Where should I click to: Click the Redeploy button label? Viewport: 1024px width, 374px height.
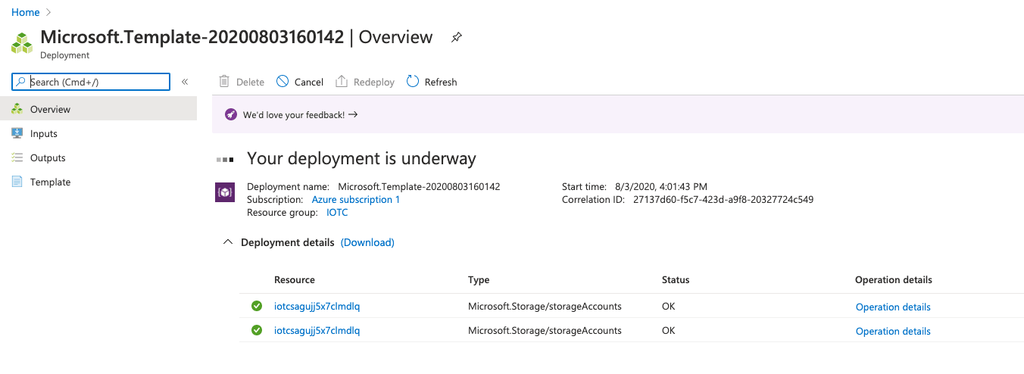click(x=374, y=82)
